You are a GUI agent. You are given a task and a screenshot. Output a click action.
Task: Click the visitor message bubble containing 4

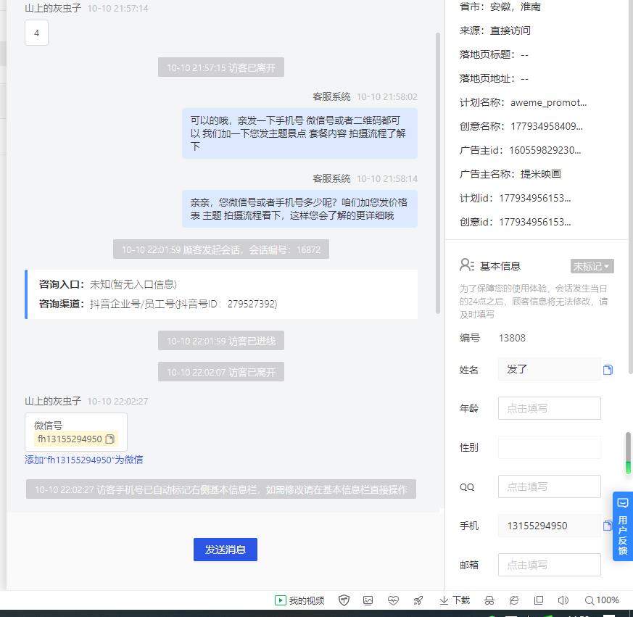coord(37,33)
